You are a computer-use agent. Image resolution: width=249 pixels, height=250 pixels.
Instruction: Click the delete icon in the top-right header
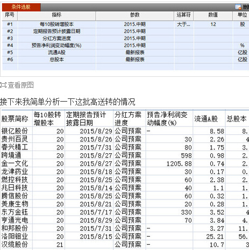(x=238, y=7)
